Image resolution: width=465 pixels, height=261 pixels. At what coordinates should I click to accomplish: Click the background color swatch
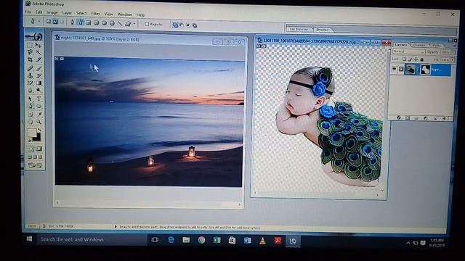tap(38, 138)
